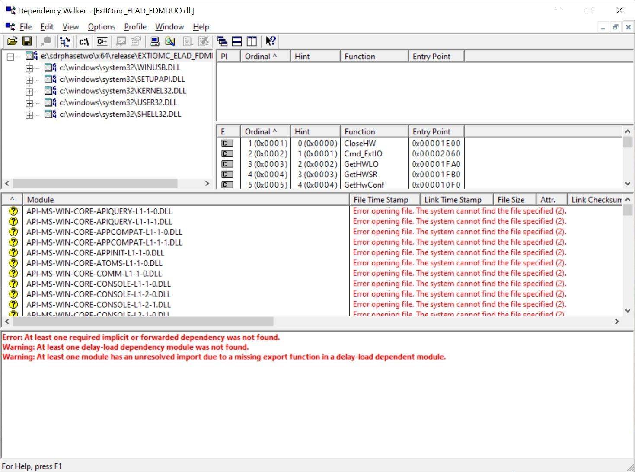This screenshot has width=635, height=472.
Task: Click the Tile Horizontally icon
Action: click(x=237, y=41)
